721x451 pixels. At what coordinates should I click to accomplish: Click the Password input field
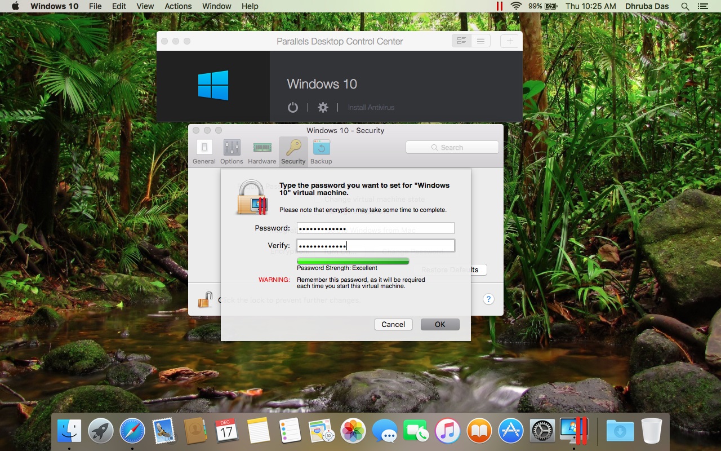pos(375,228)
